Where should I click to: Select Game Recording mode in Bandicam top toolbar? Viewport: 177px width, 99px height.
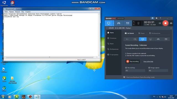tap(119, 23)
